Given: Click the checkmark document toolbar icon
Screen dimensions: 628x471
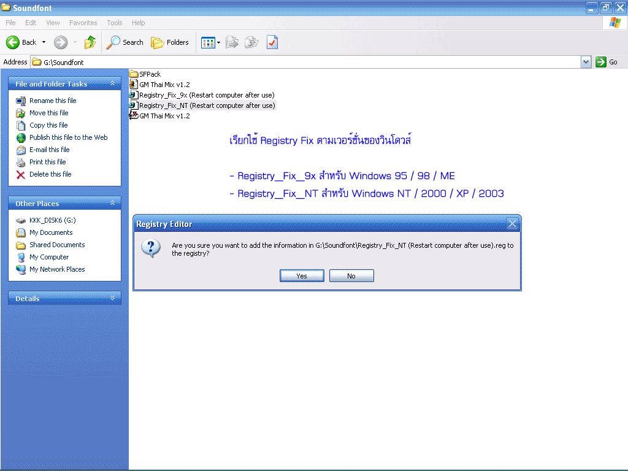Looking at the screenshot, I should [272, 42].
